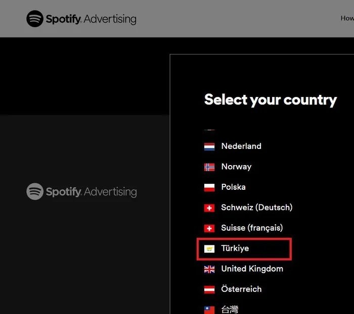354x314 pixels.
Task: Pick the Suisse (français) option
Action: 252,228
